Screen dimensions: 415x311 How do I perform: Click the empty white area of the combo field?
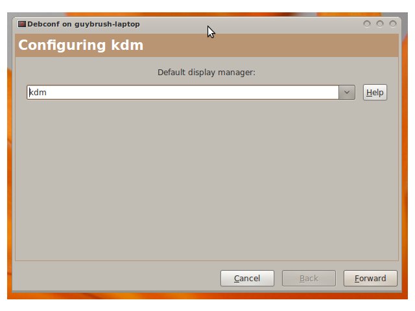pos(192,92)
